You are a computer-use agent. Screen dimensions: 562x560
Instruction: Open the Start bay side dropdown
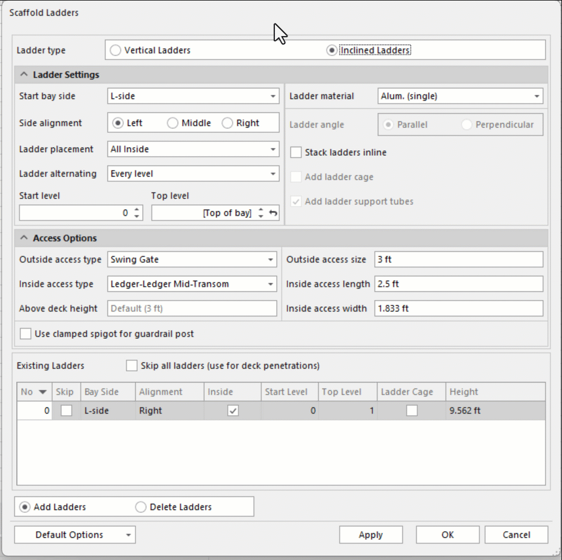(273, 96)
